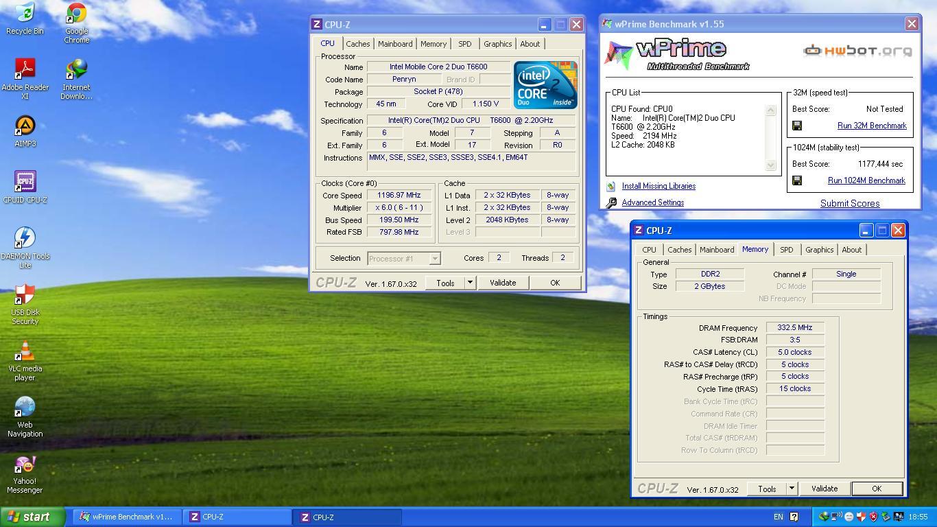The image size is (937, 527).
Task: Open Tools dropdown arrow in CPU window
Action: pos(470,283)
